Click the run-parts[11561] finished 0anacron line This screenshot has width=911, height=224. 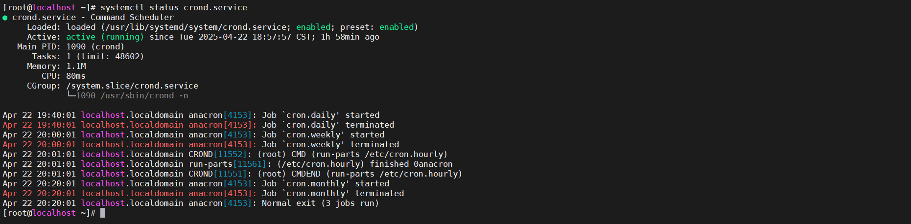tap(228, 164)
